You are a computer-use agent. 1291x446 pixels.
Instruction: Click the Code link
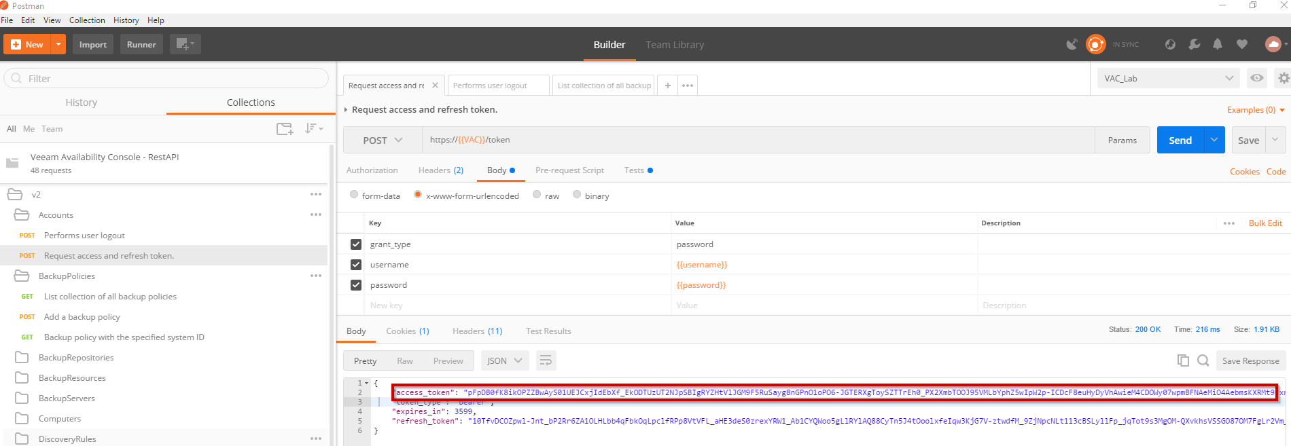1276,171
